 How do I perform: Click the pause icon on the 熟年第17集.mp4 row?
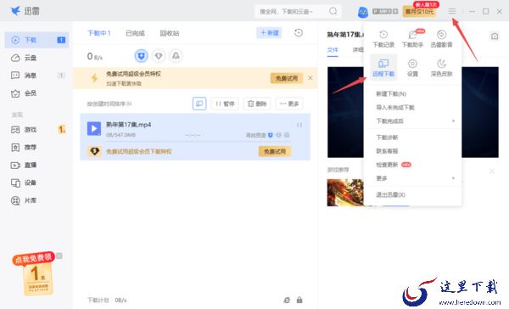[299, 125]
